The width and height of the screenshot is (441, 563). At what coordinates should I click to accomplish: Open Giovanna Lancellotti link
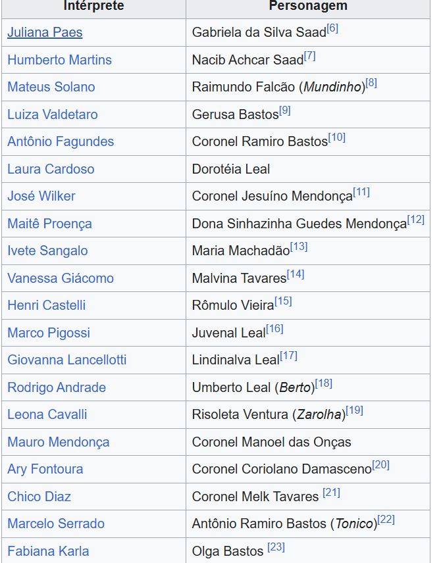66,360
